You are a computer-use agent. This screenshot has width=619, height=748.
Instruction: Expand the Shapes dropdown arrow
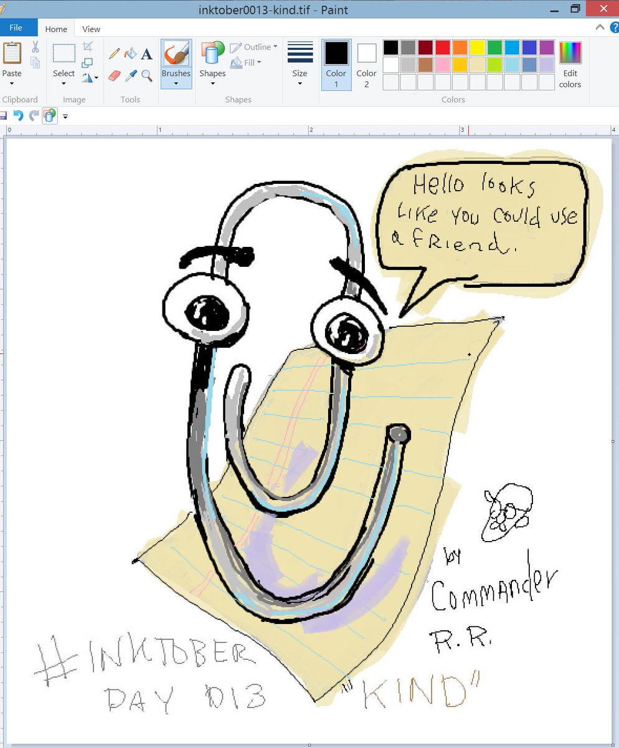click(x=212, y=84)
